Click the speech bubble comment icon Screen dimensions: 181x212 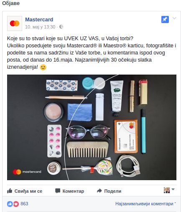[x=58, y=191]
